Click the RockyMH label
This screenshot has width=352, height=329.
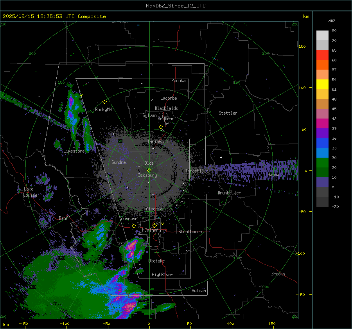point(103,110)
